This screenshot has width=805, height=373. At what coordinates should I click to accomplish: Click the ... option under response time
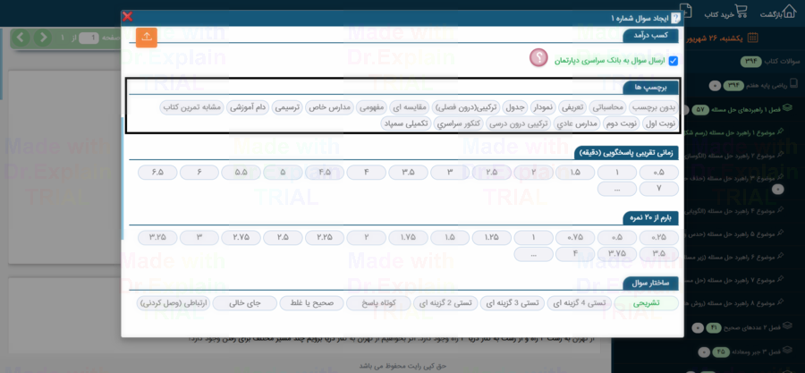pyautogui.click(x=616, y=189)
